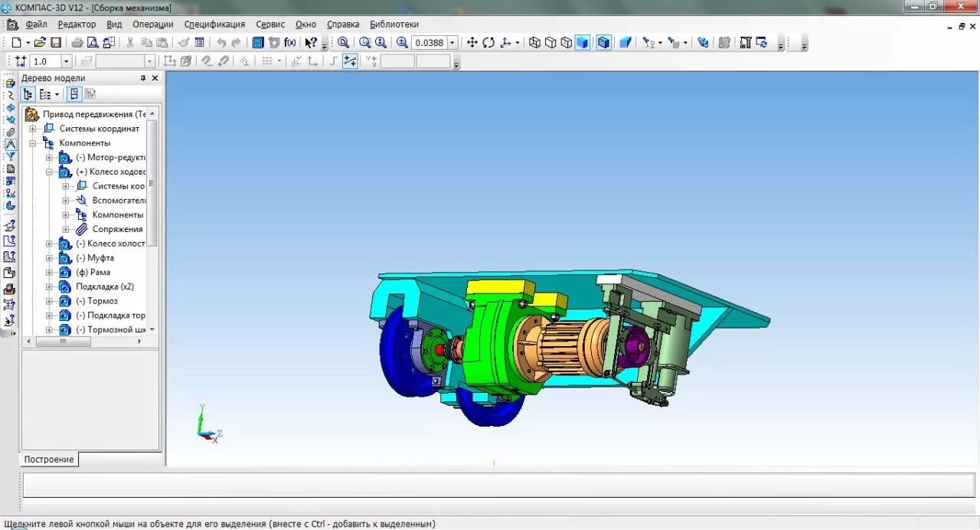Toggle the snapping crossed-lines icon in second toolbar
980x530 pixels.
click(x=350, y=61)
